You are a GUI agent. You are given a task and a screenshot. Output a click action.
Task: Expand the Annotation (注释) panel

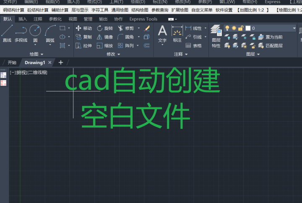181,54
